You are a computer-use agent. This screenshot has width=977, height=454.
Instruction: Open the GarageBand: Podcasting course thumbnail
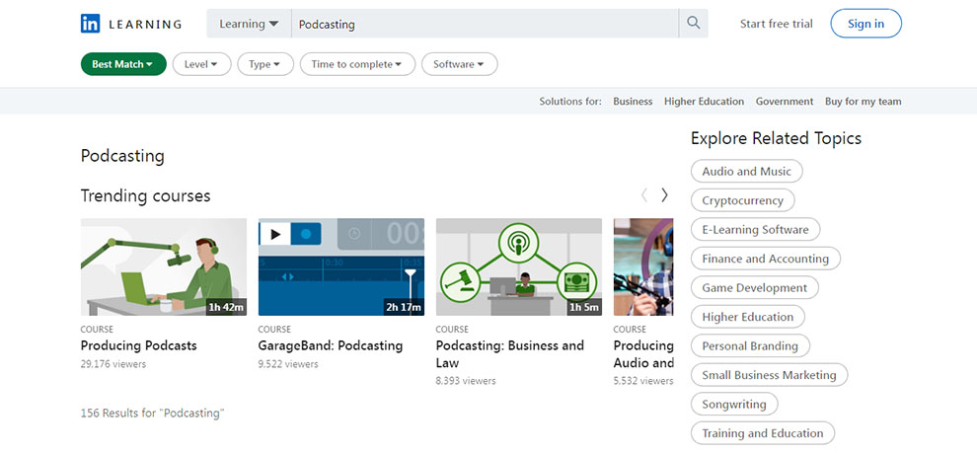coord(341,266)
